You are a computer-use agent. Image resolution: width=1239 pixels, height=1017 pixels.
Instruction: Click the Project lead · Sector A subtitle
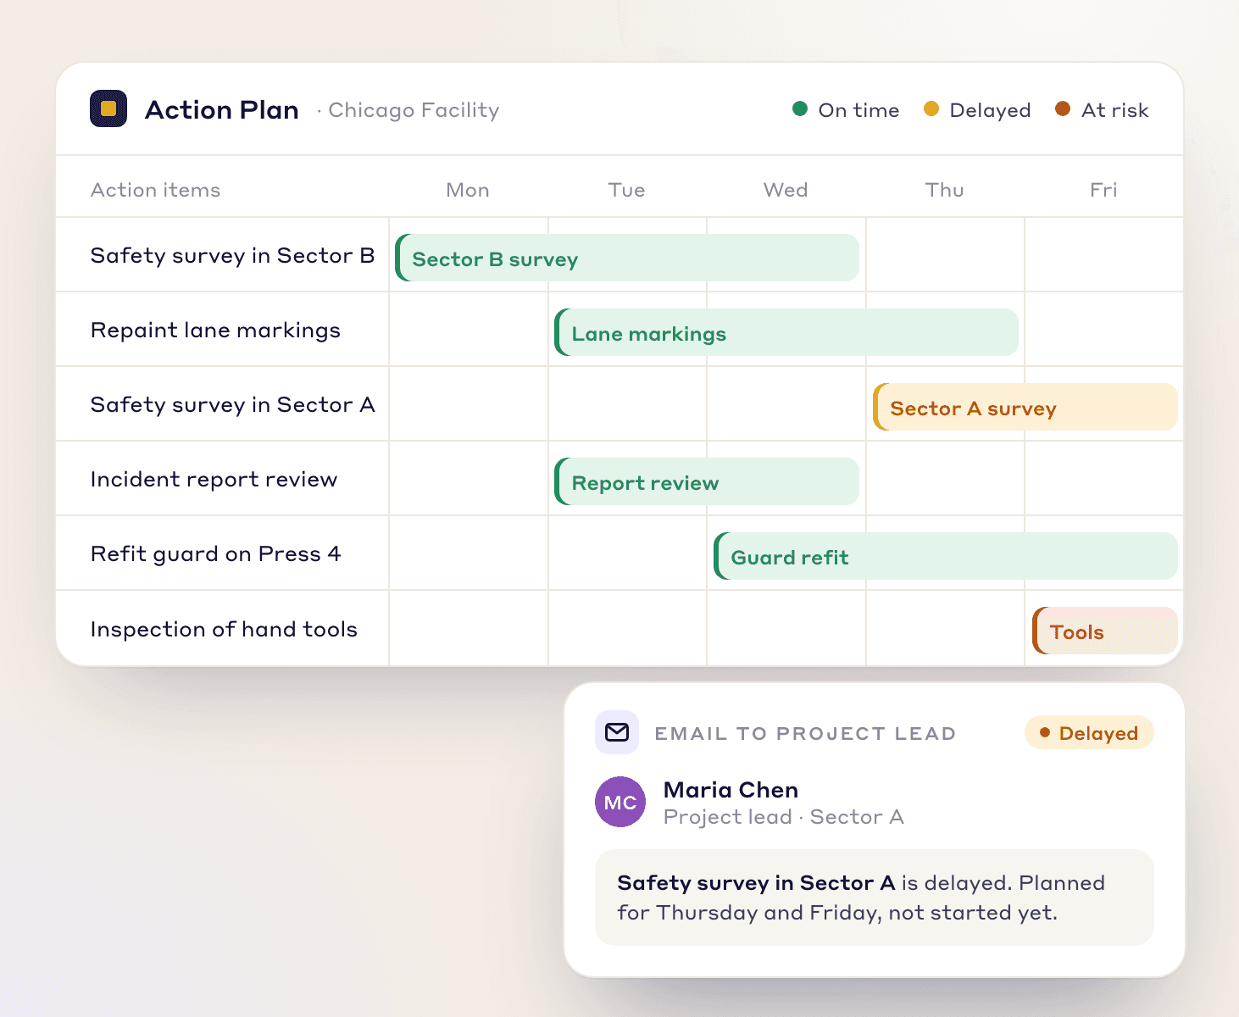(784, 817)
